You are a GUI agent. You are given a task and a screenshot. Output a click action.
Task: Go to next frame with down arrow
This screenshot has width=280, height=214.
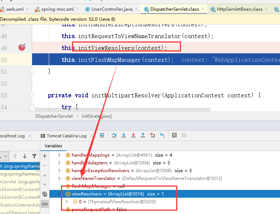click(x=25, y=156)
